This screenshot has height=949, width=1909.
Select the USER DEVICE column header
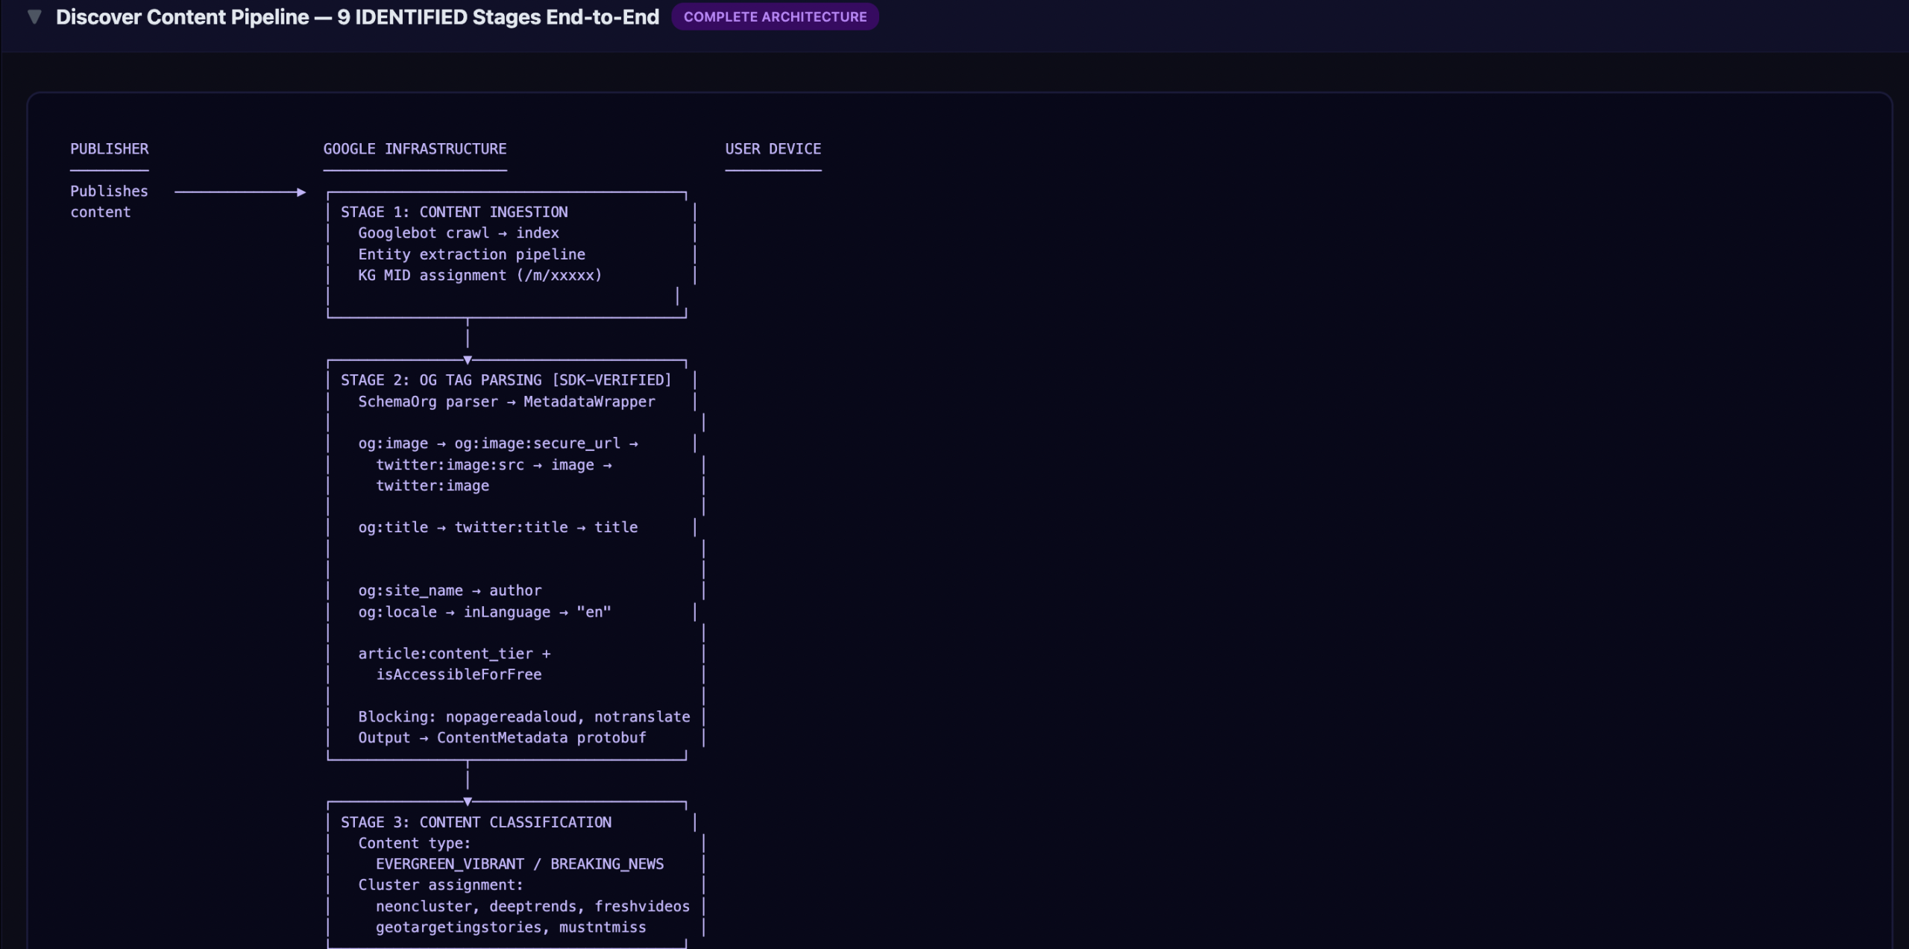click(773, 149)
